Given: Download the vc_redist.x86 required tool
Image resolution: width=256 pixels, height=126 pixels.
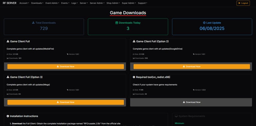Looking at the screenshot, I should click(x=192, y=102).
